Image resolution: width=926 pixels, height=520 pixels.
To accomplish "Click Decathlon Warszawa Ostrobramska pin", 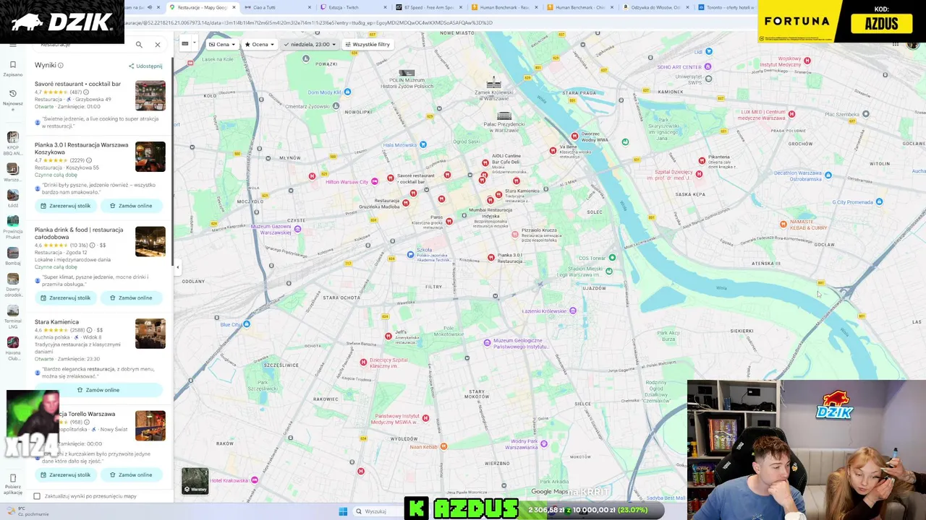I will 828,175.
